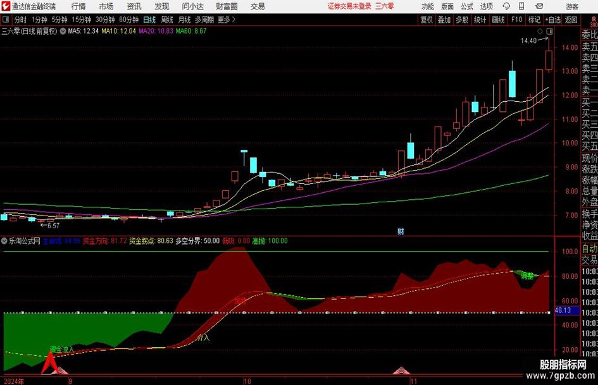
Task: Switch to the 5分钟 period tab
Action: coord(59,20)
